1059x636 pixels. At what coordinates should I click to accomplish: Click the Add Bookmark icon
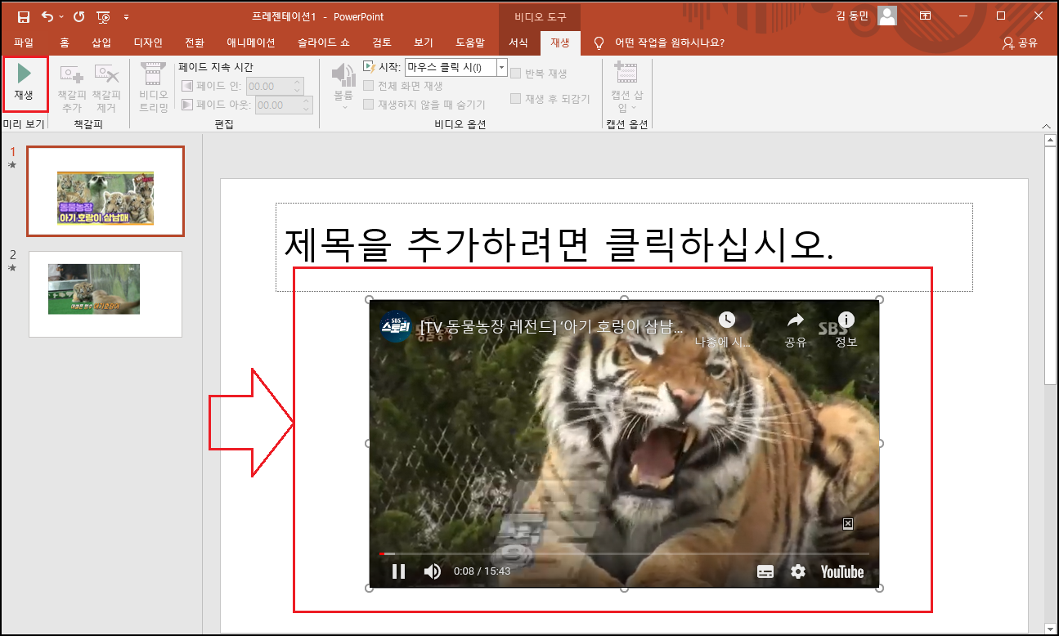(72, 76)
